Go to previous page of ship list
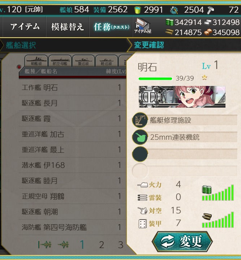Viewport: 241px width, 260px height. click(x=63, y=244)
